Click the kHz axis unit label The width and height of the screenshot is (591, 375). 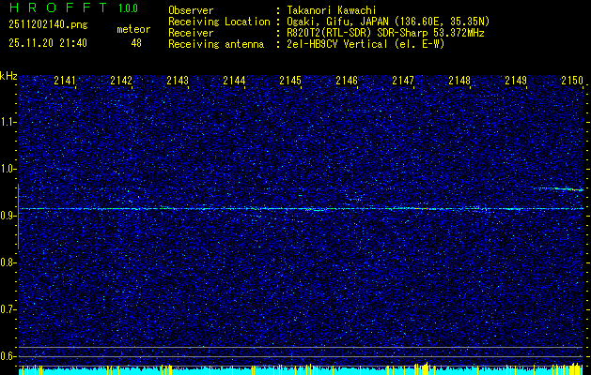[x=8, y=76]
